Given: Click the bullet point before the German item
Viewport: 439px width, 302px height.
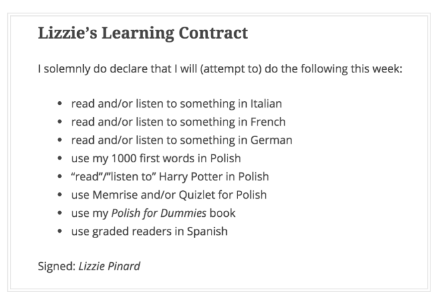Looking at the screenshot, I should (61, 141).
